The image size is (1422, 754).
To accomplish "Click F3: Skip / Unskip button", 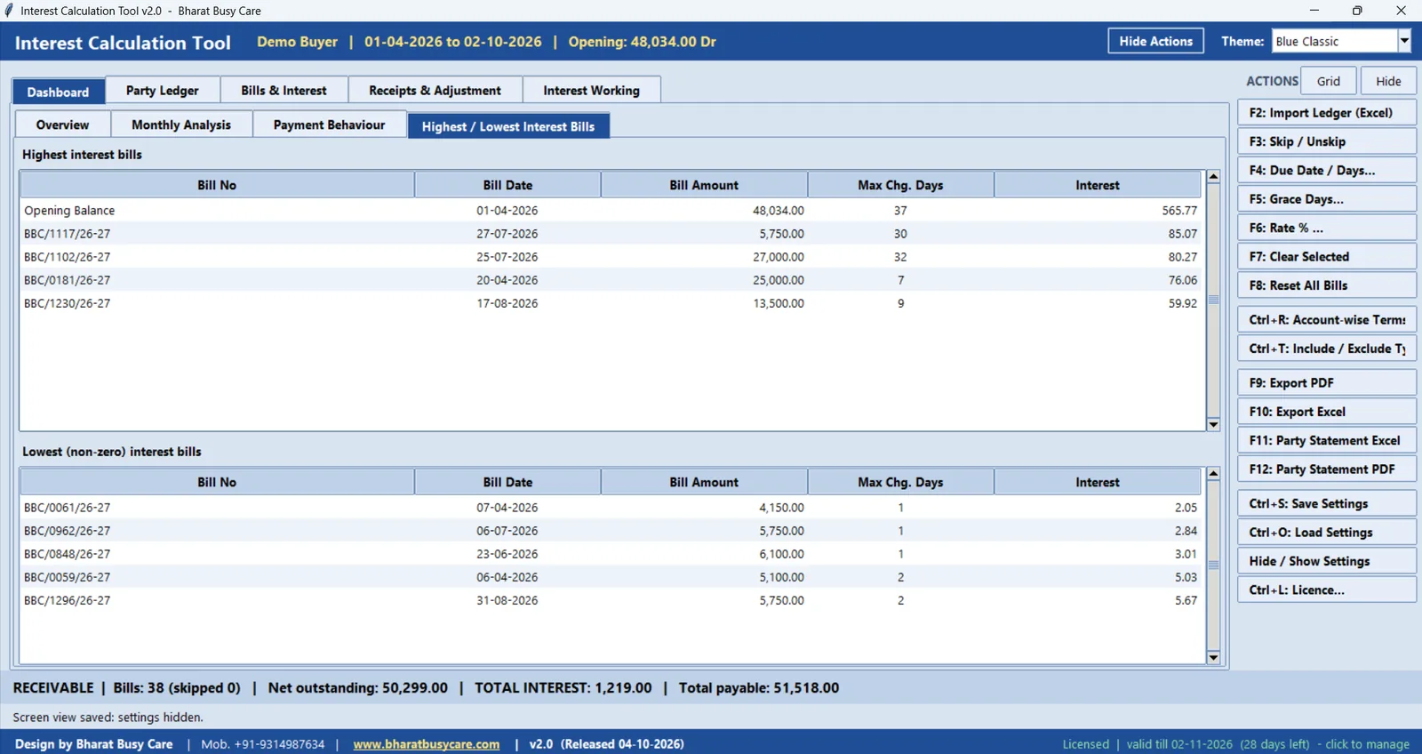I will (1327, 141).
